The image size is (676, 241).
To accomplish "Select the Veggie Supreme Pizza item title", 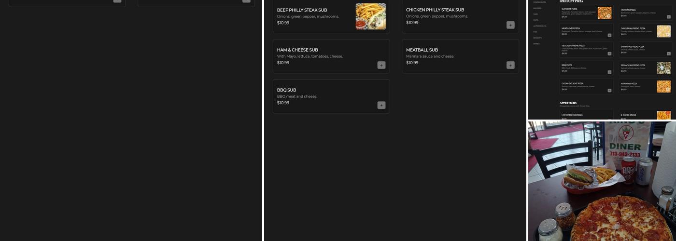I will pyautogui.click(x=573, y=45).
